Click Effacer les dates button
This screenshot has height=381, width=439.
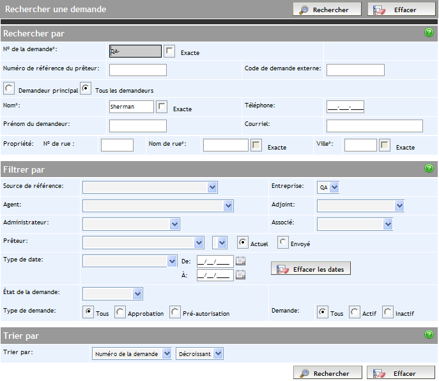[x=311, y=268]
